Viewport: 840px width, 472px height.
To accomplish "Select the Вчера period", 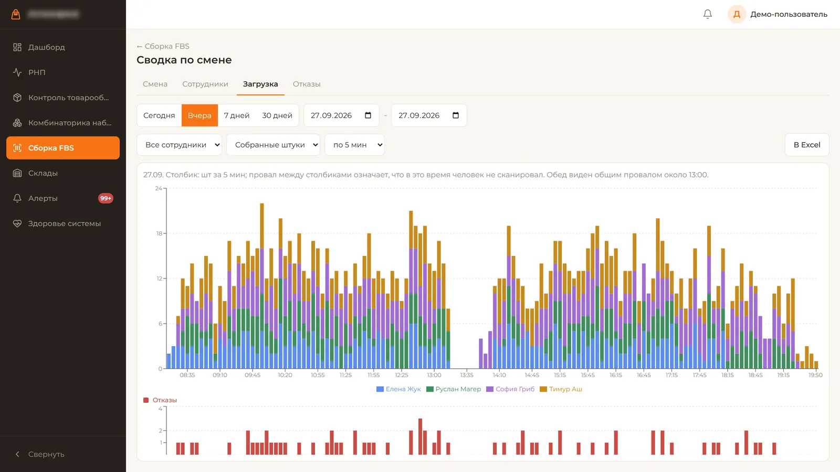I will point(199,115).
